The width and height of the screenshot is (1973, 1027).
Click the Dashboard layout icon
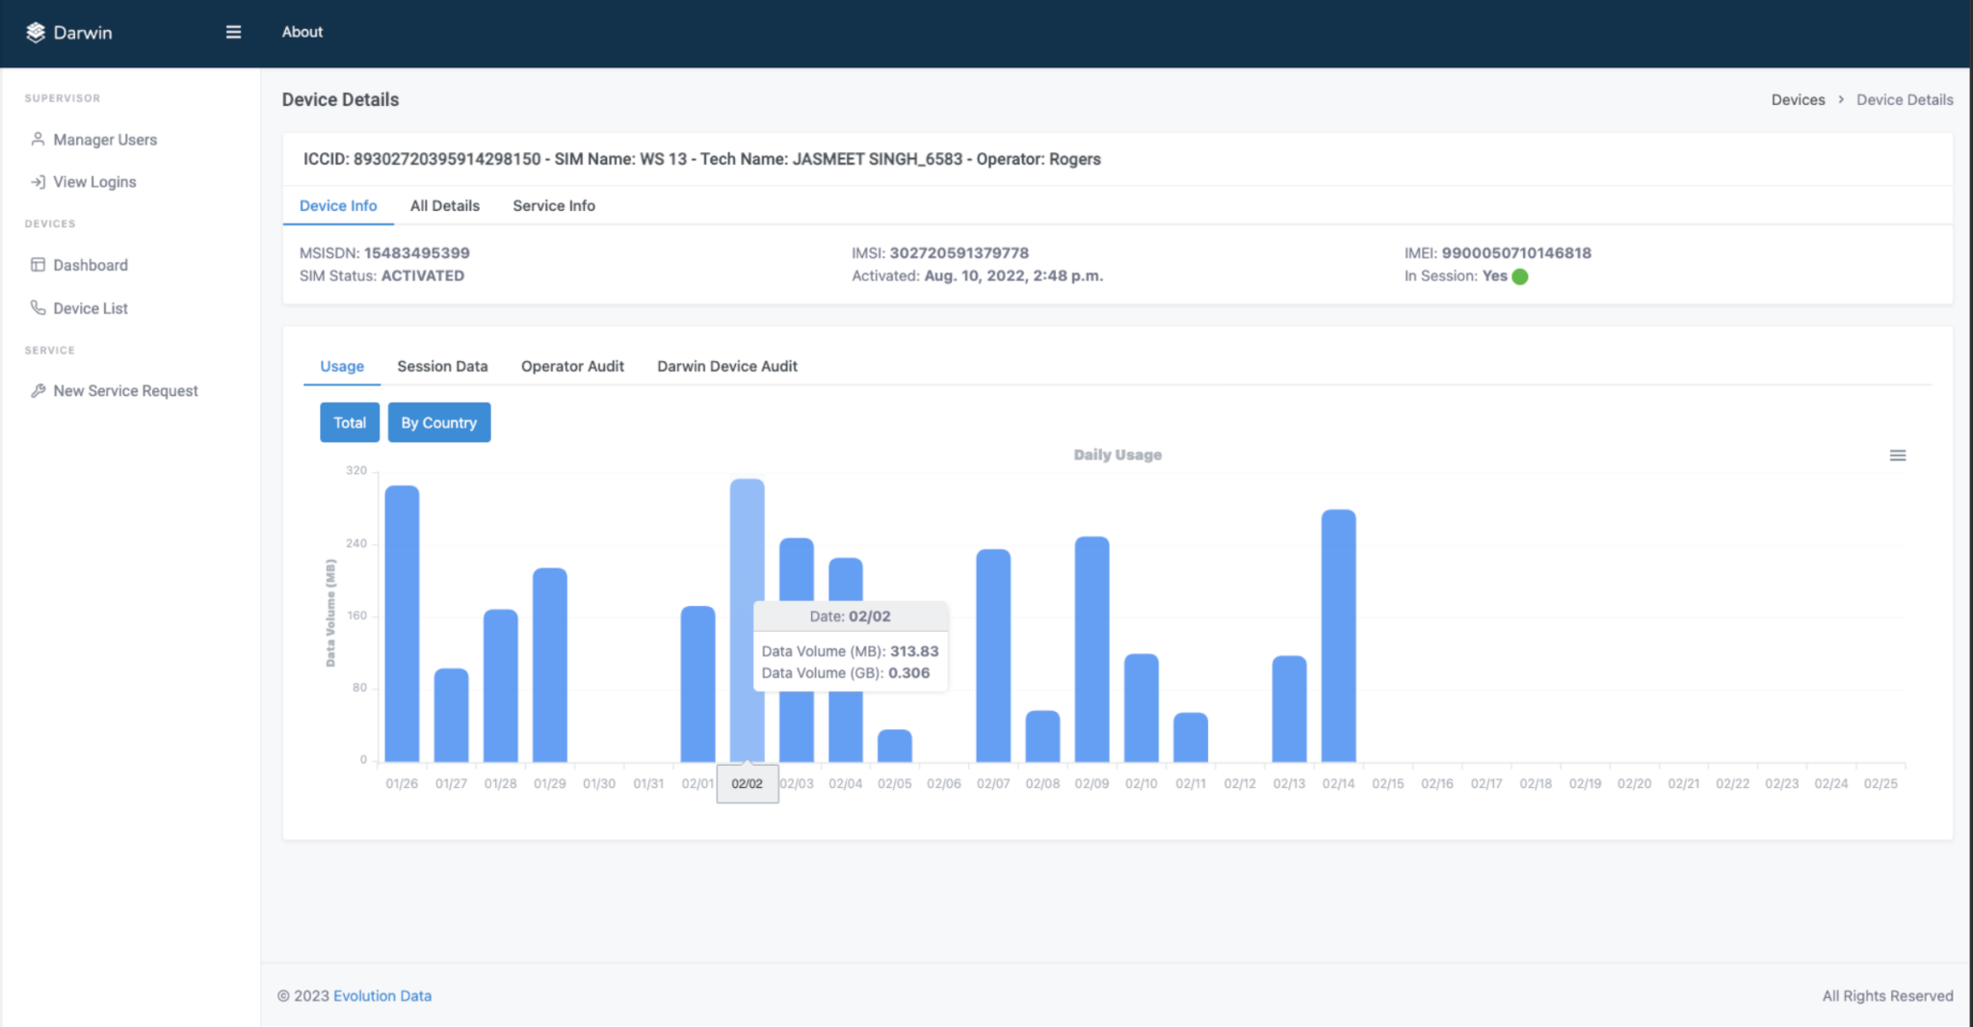(38, 265)
